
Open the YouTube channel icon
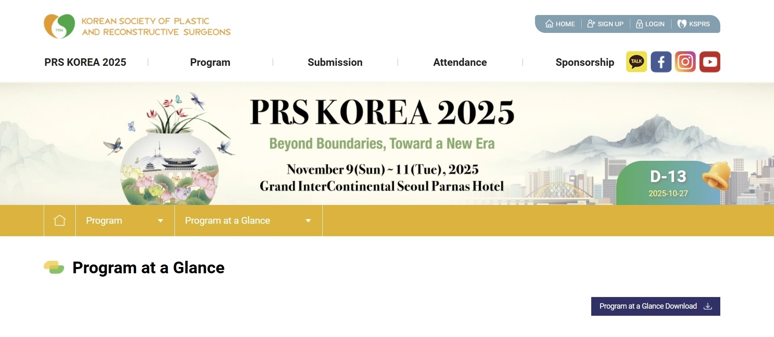(709, 62)
